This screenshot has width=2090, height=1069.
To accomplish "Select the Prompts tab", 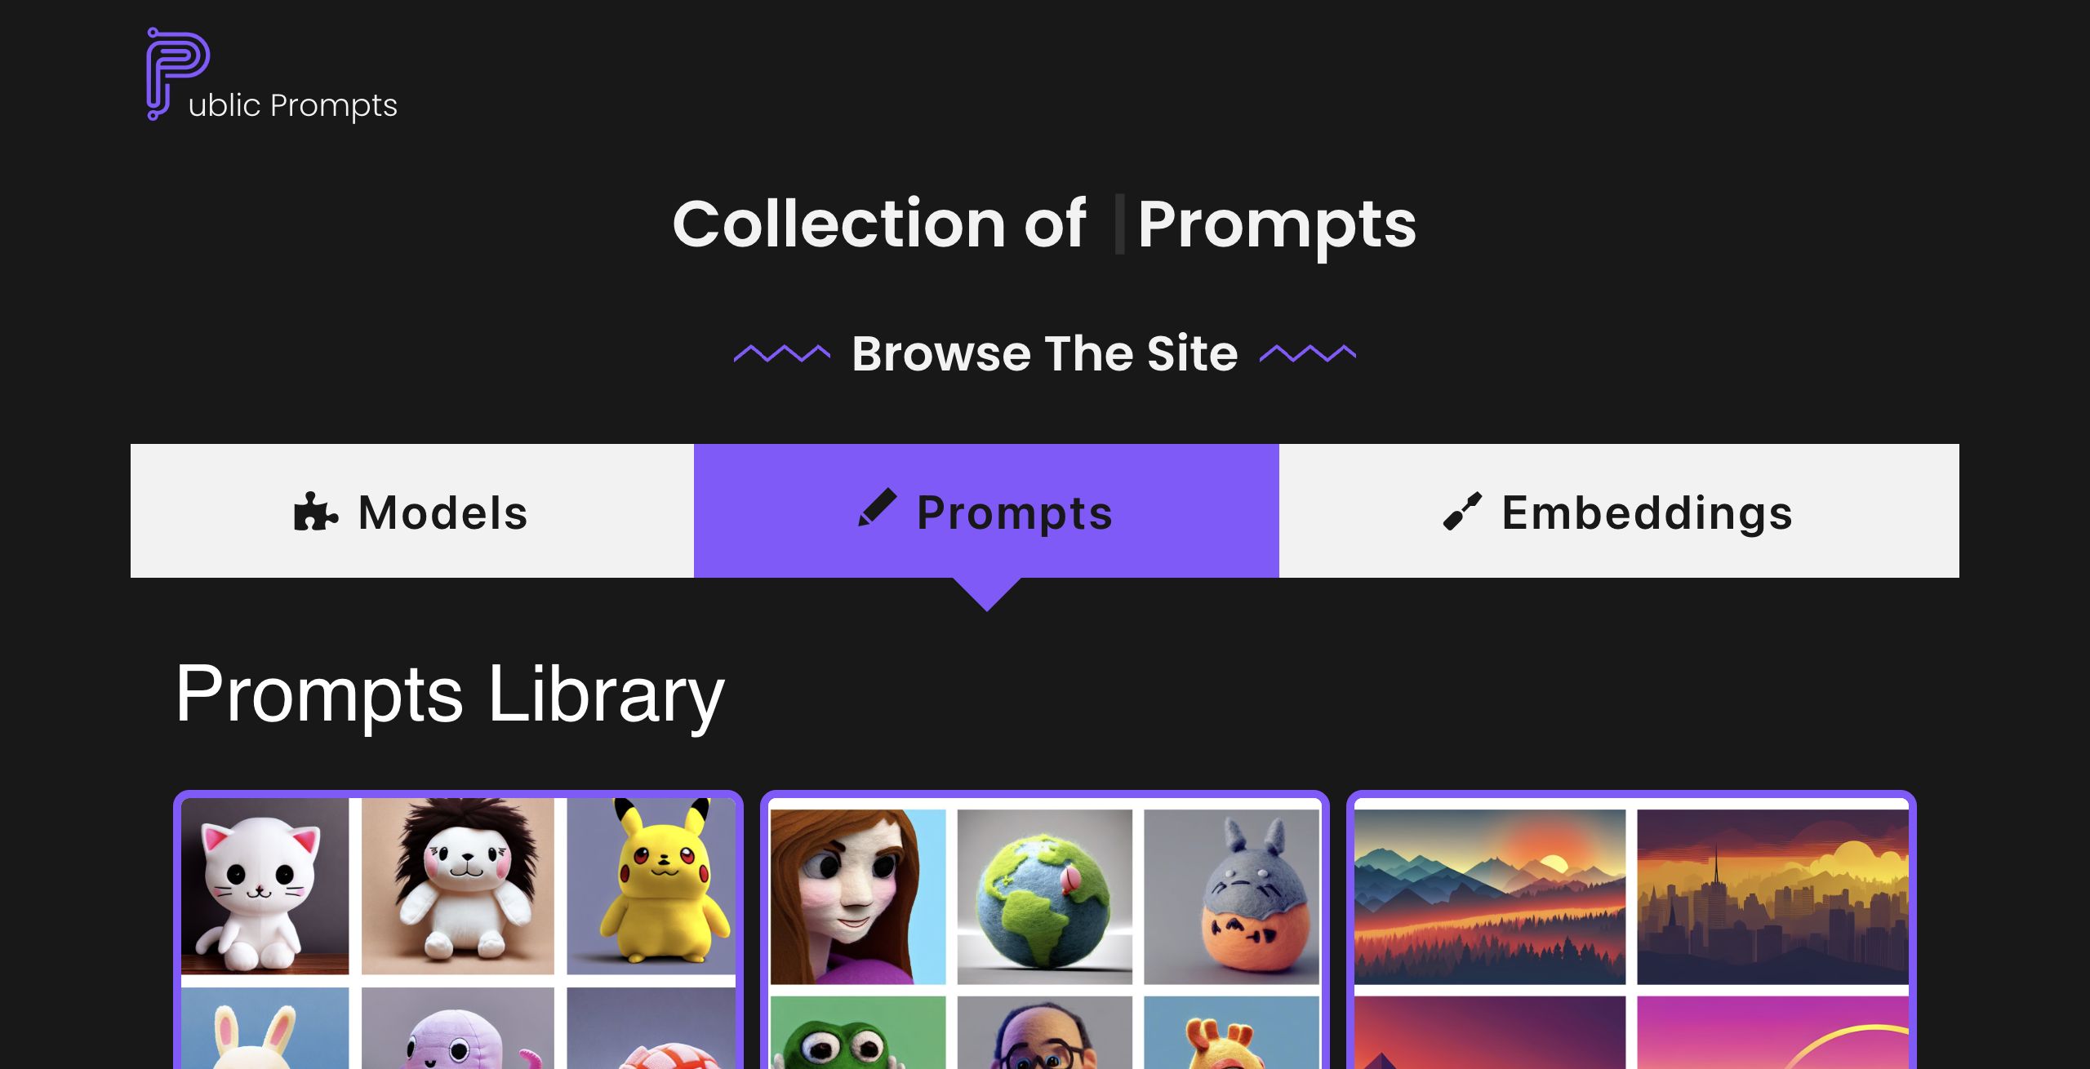I will [986, 511].
